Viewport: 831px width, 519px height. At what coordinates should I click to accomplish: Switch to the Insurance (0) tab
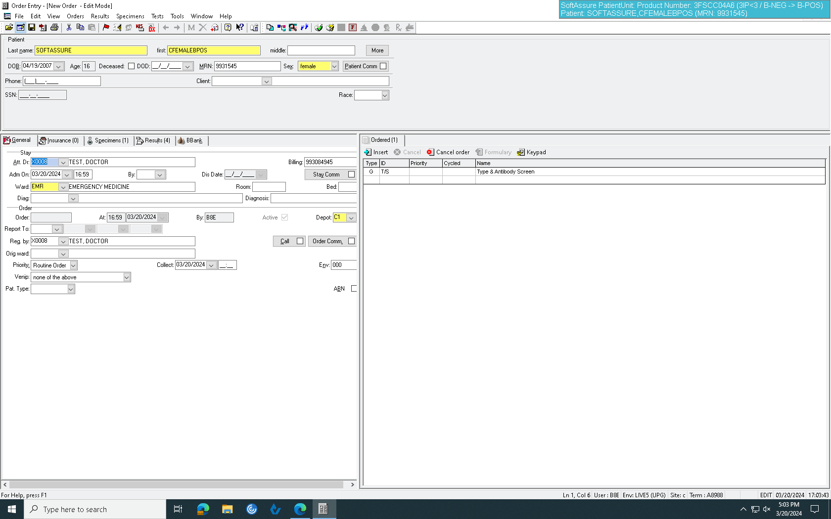[x=59, y=140]
